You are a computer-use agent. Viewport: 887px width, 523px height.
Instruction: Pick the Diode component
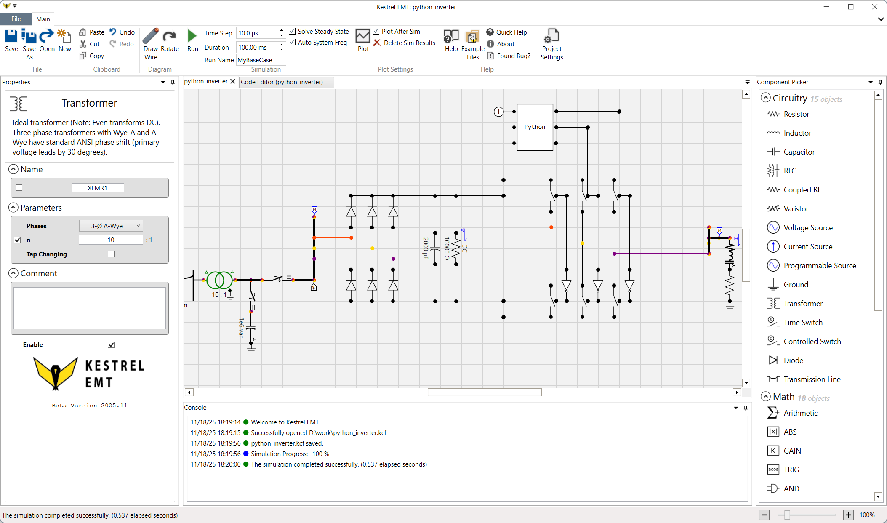pos(785,360)
